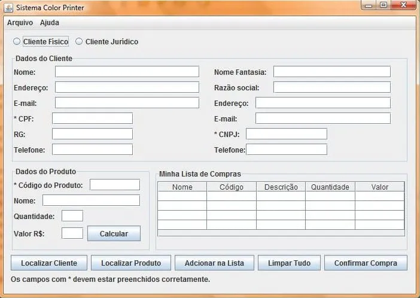This screenshot has width=420, height=298.
Task: Click the CNPJ text field
Action: pos(286,133)
